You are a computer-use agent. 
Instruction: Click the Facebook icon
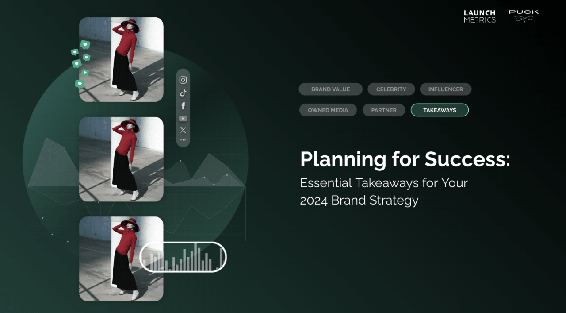click(183, 106)
